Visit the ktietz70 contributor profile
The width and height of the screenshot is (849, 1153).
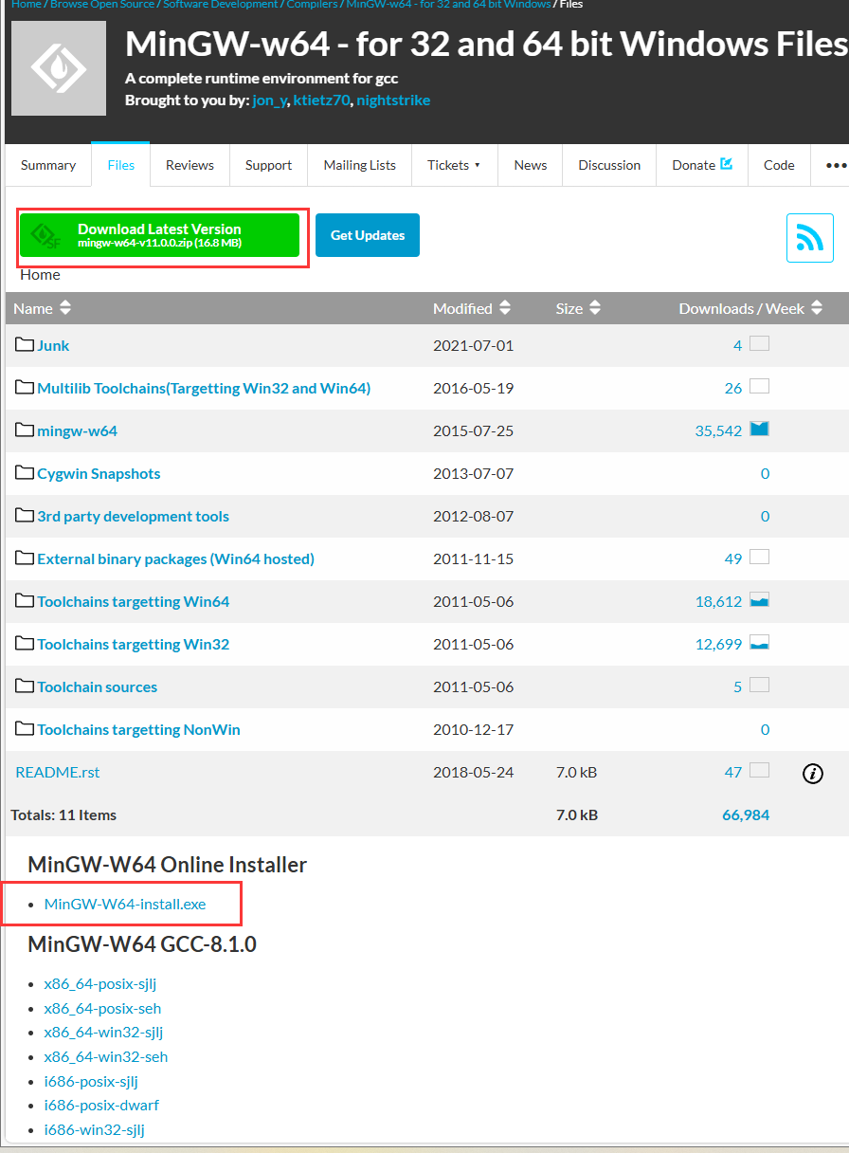tap(321, 100)
